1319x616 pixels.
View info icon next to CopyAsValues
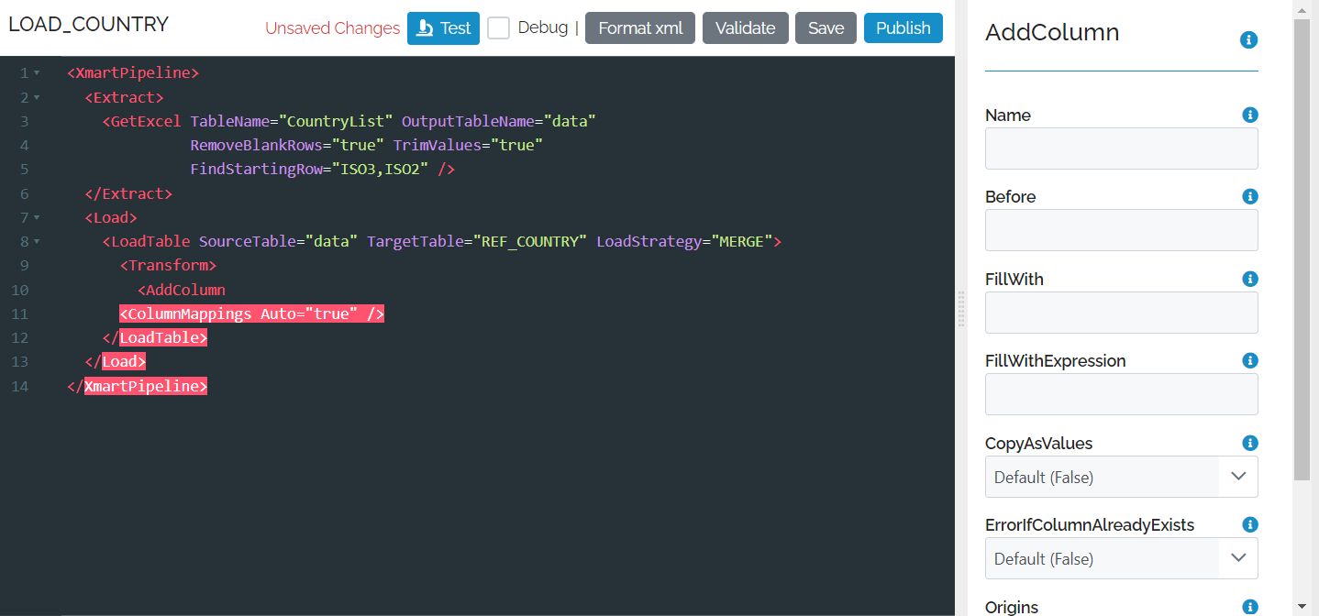(x=1249, y=443)
